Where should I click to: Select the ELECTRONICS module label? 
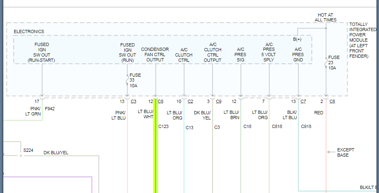tap(29, 31)
